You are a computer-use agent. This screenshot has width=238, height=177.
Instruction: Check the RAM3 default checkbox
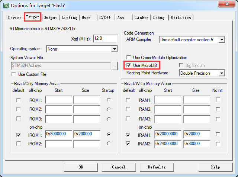128,119
